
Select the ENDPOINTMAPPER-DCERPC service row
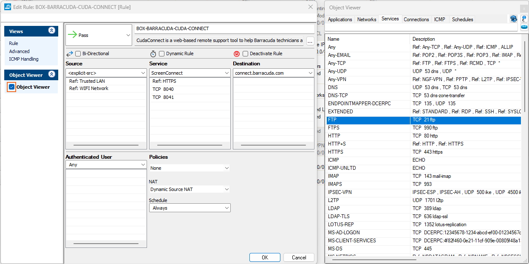tap(424, 104)
